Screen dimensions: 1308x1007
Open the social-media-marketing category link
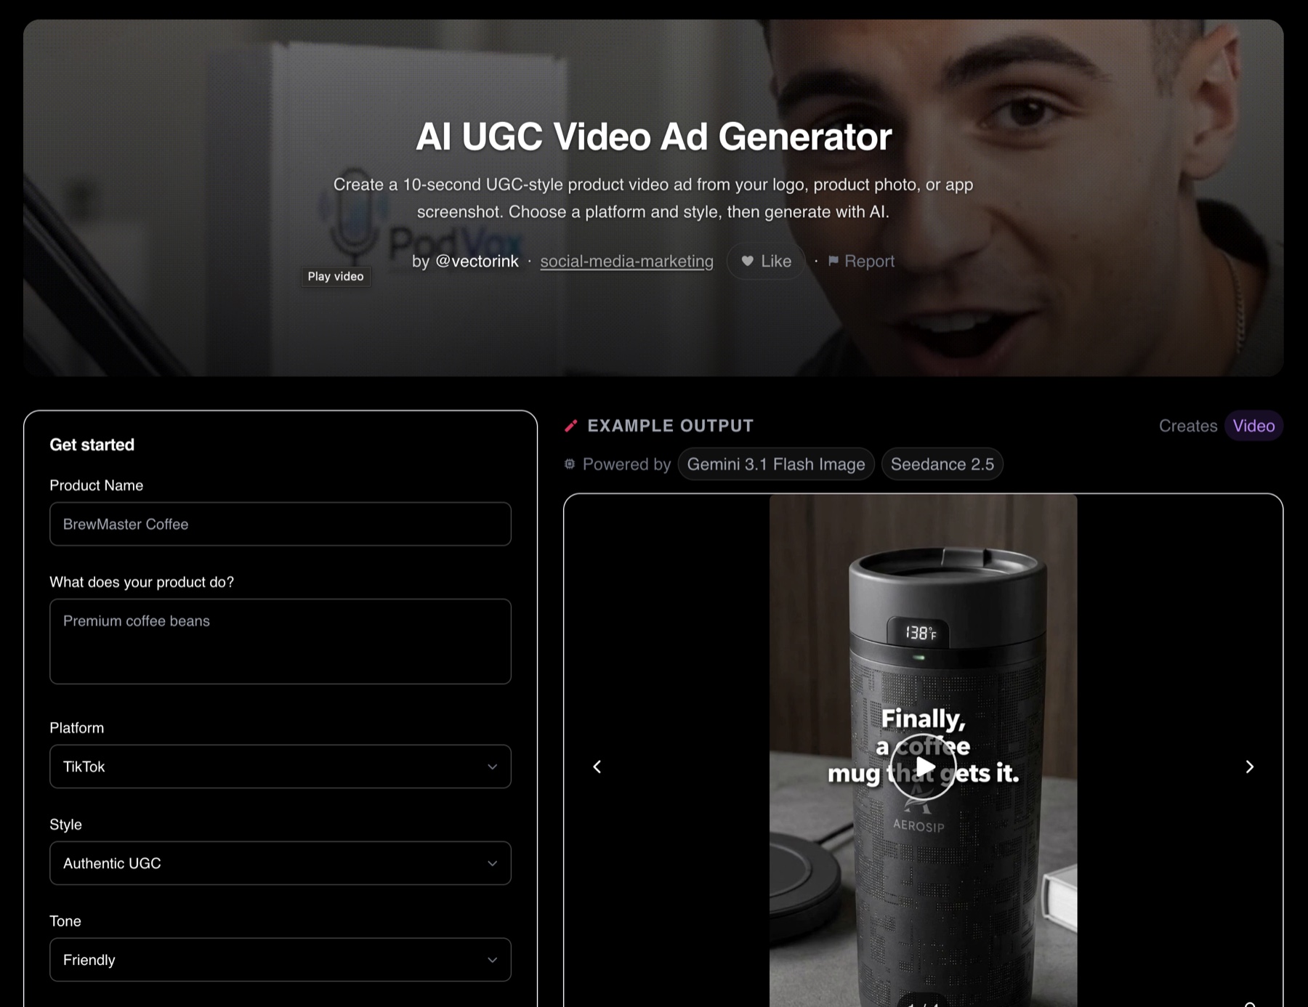626,261
